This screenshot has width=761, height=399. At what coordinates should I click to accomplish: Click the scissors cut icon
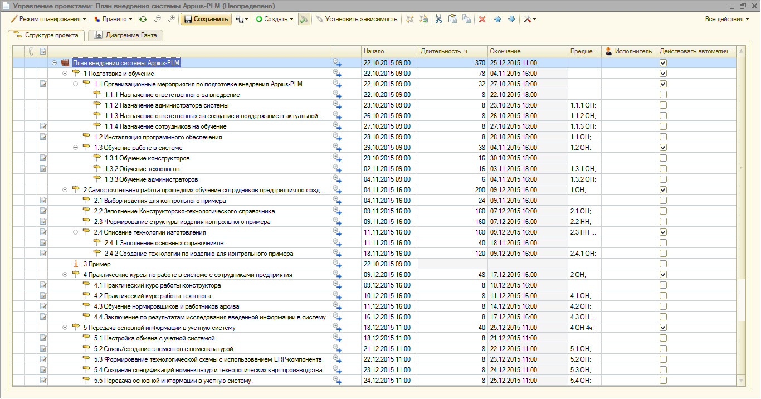click(439, 19)
